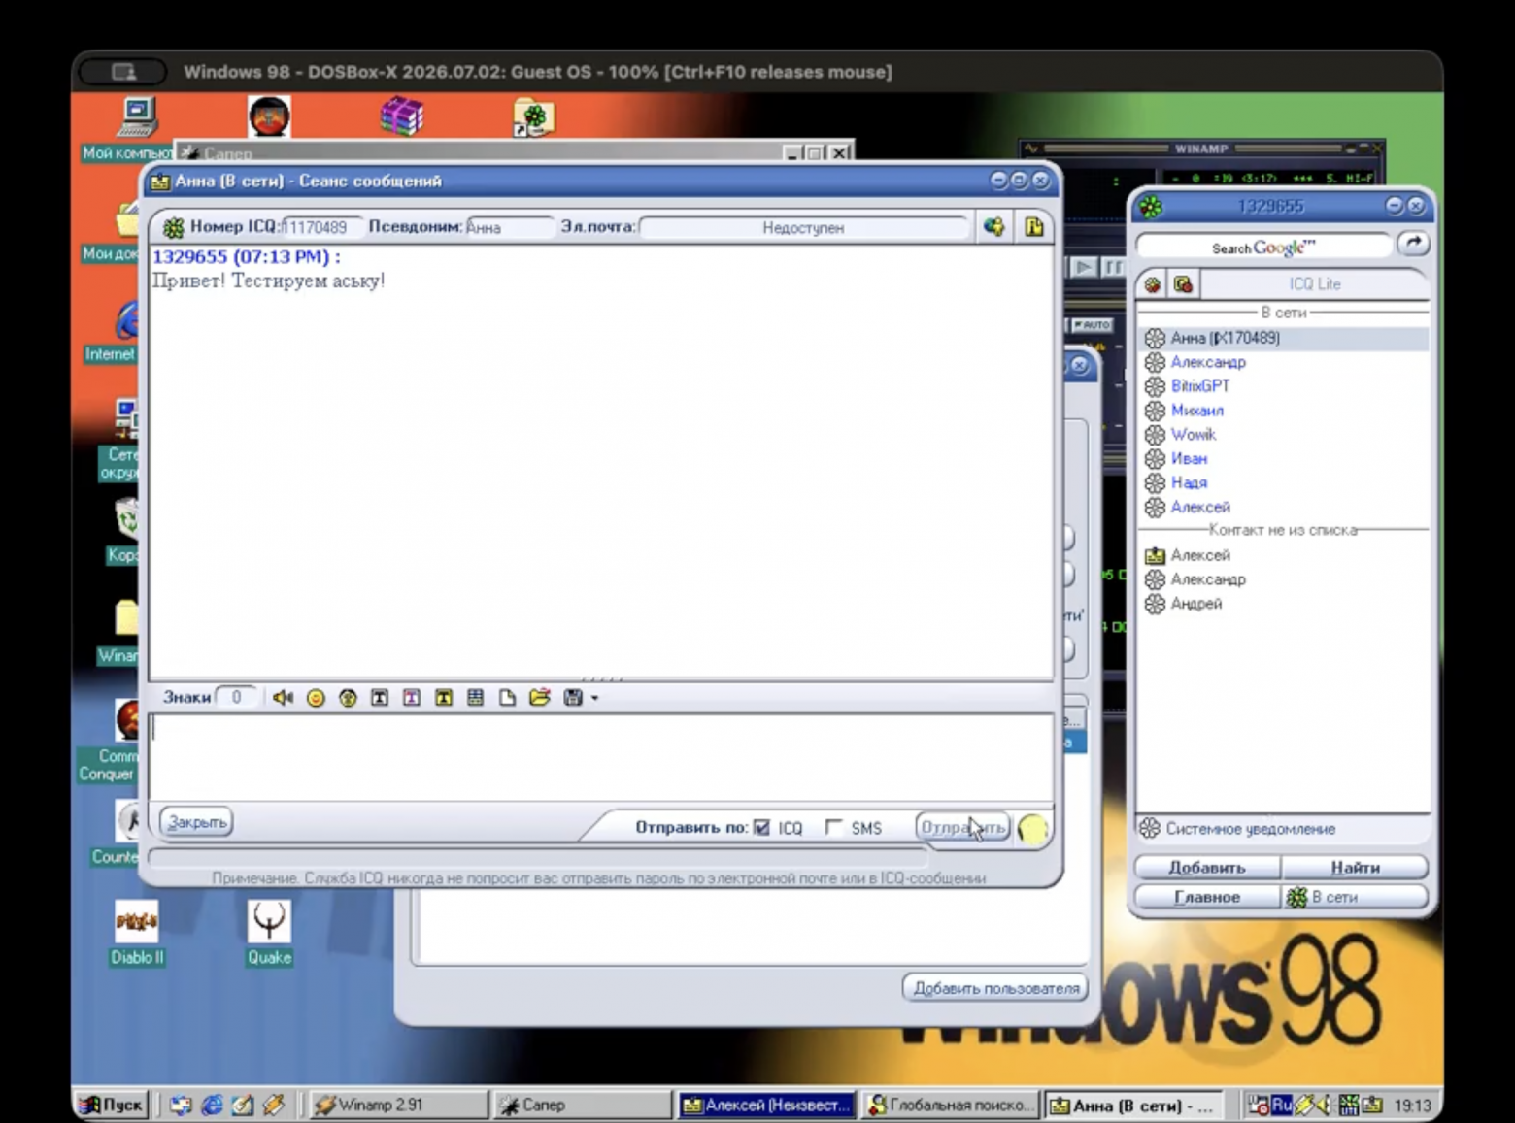Click the blank page icon in message toolbar
Image resolution: width=1515 pixels, height=1123 pixels.
point(507,698)
